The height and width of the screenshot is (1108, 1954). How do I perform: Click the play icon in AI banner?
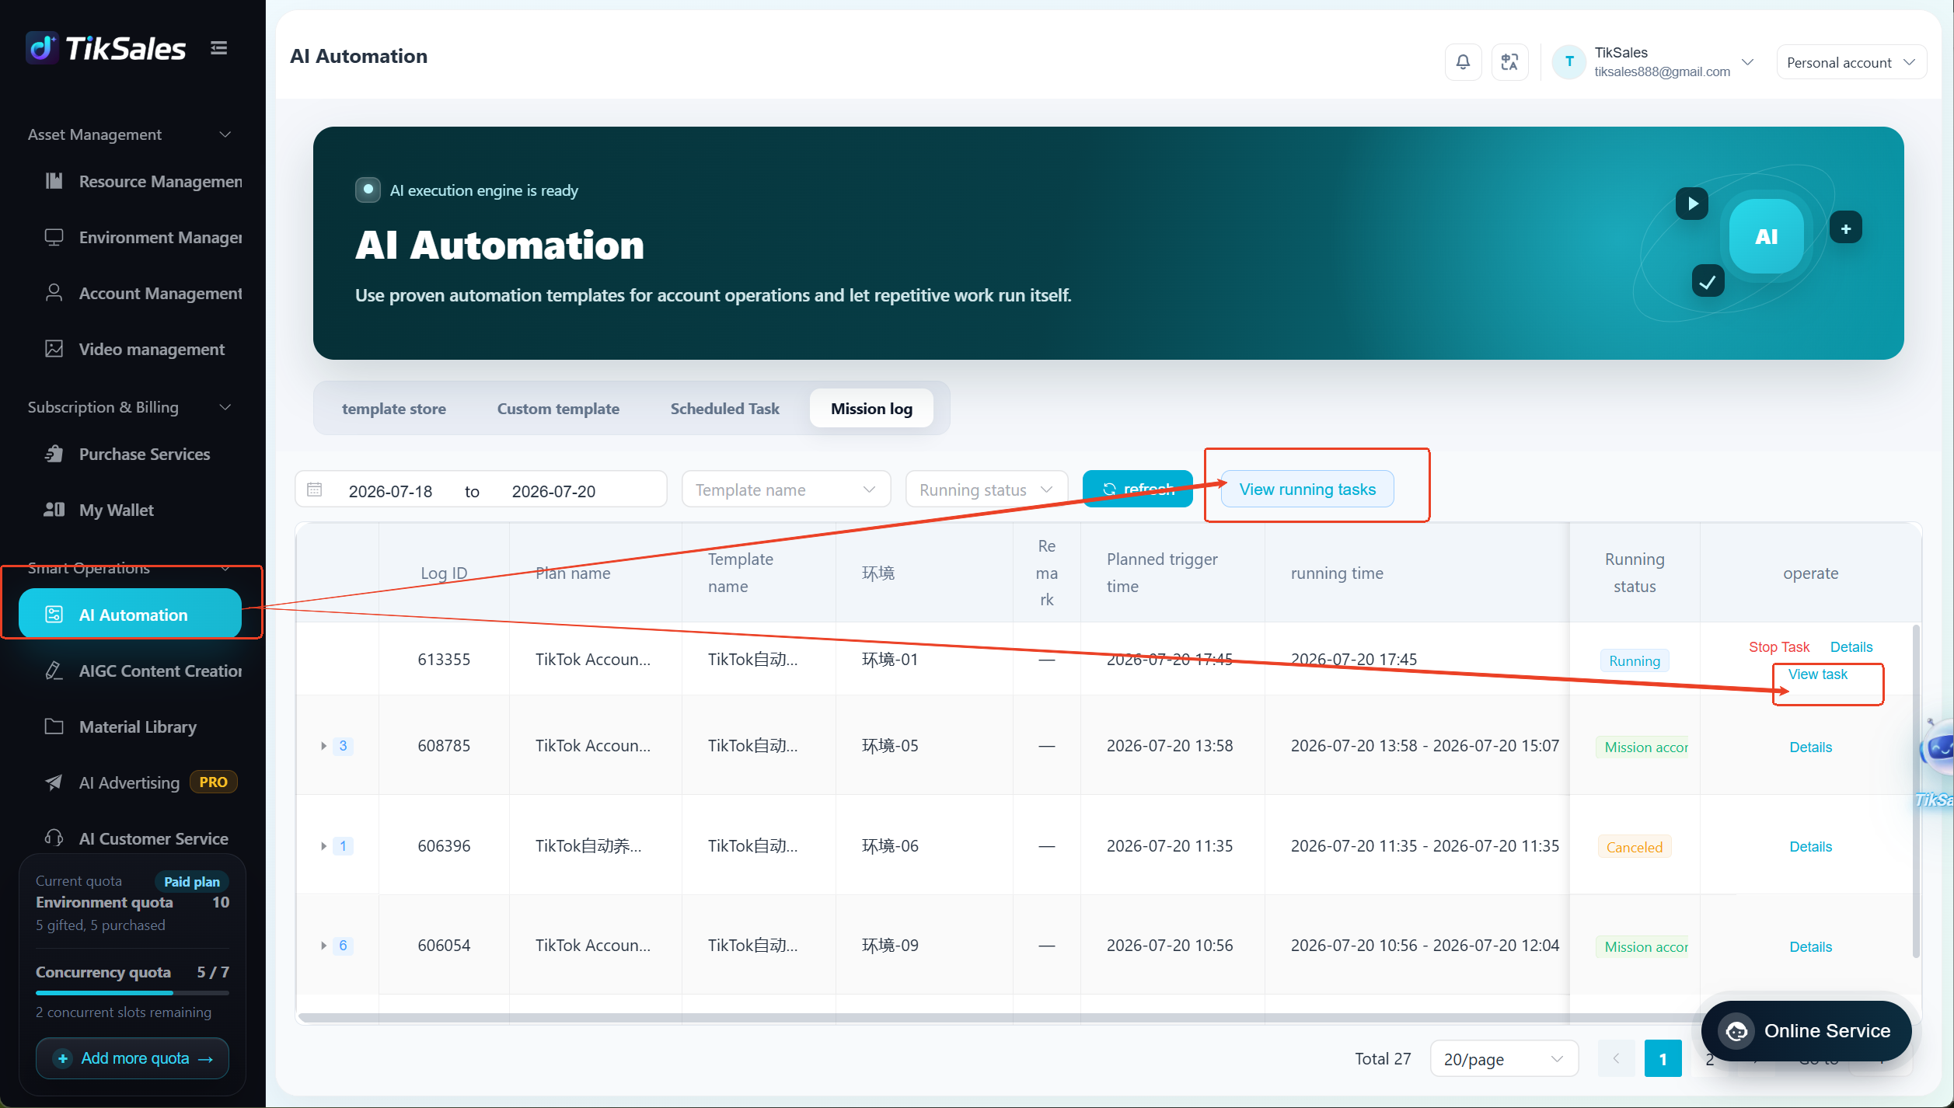(1691, 204)
